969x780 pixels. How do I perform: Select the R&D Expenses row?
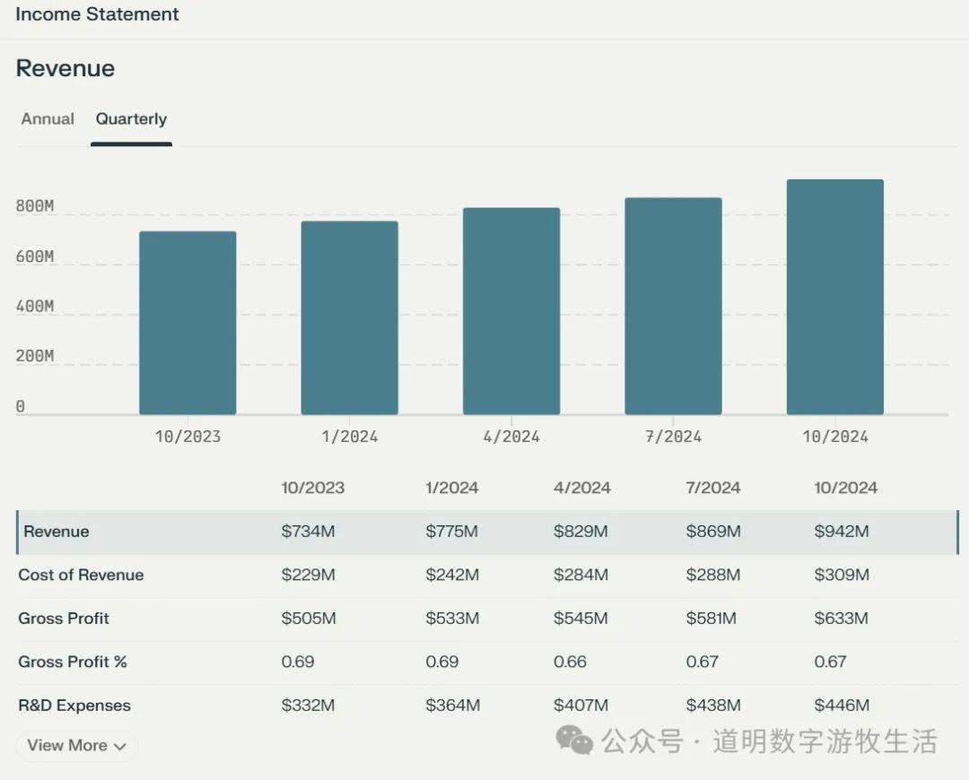(74, 706)
